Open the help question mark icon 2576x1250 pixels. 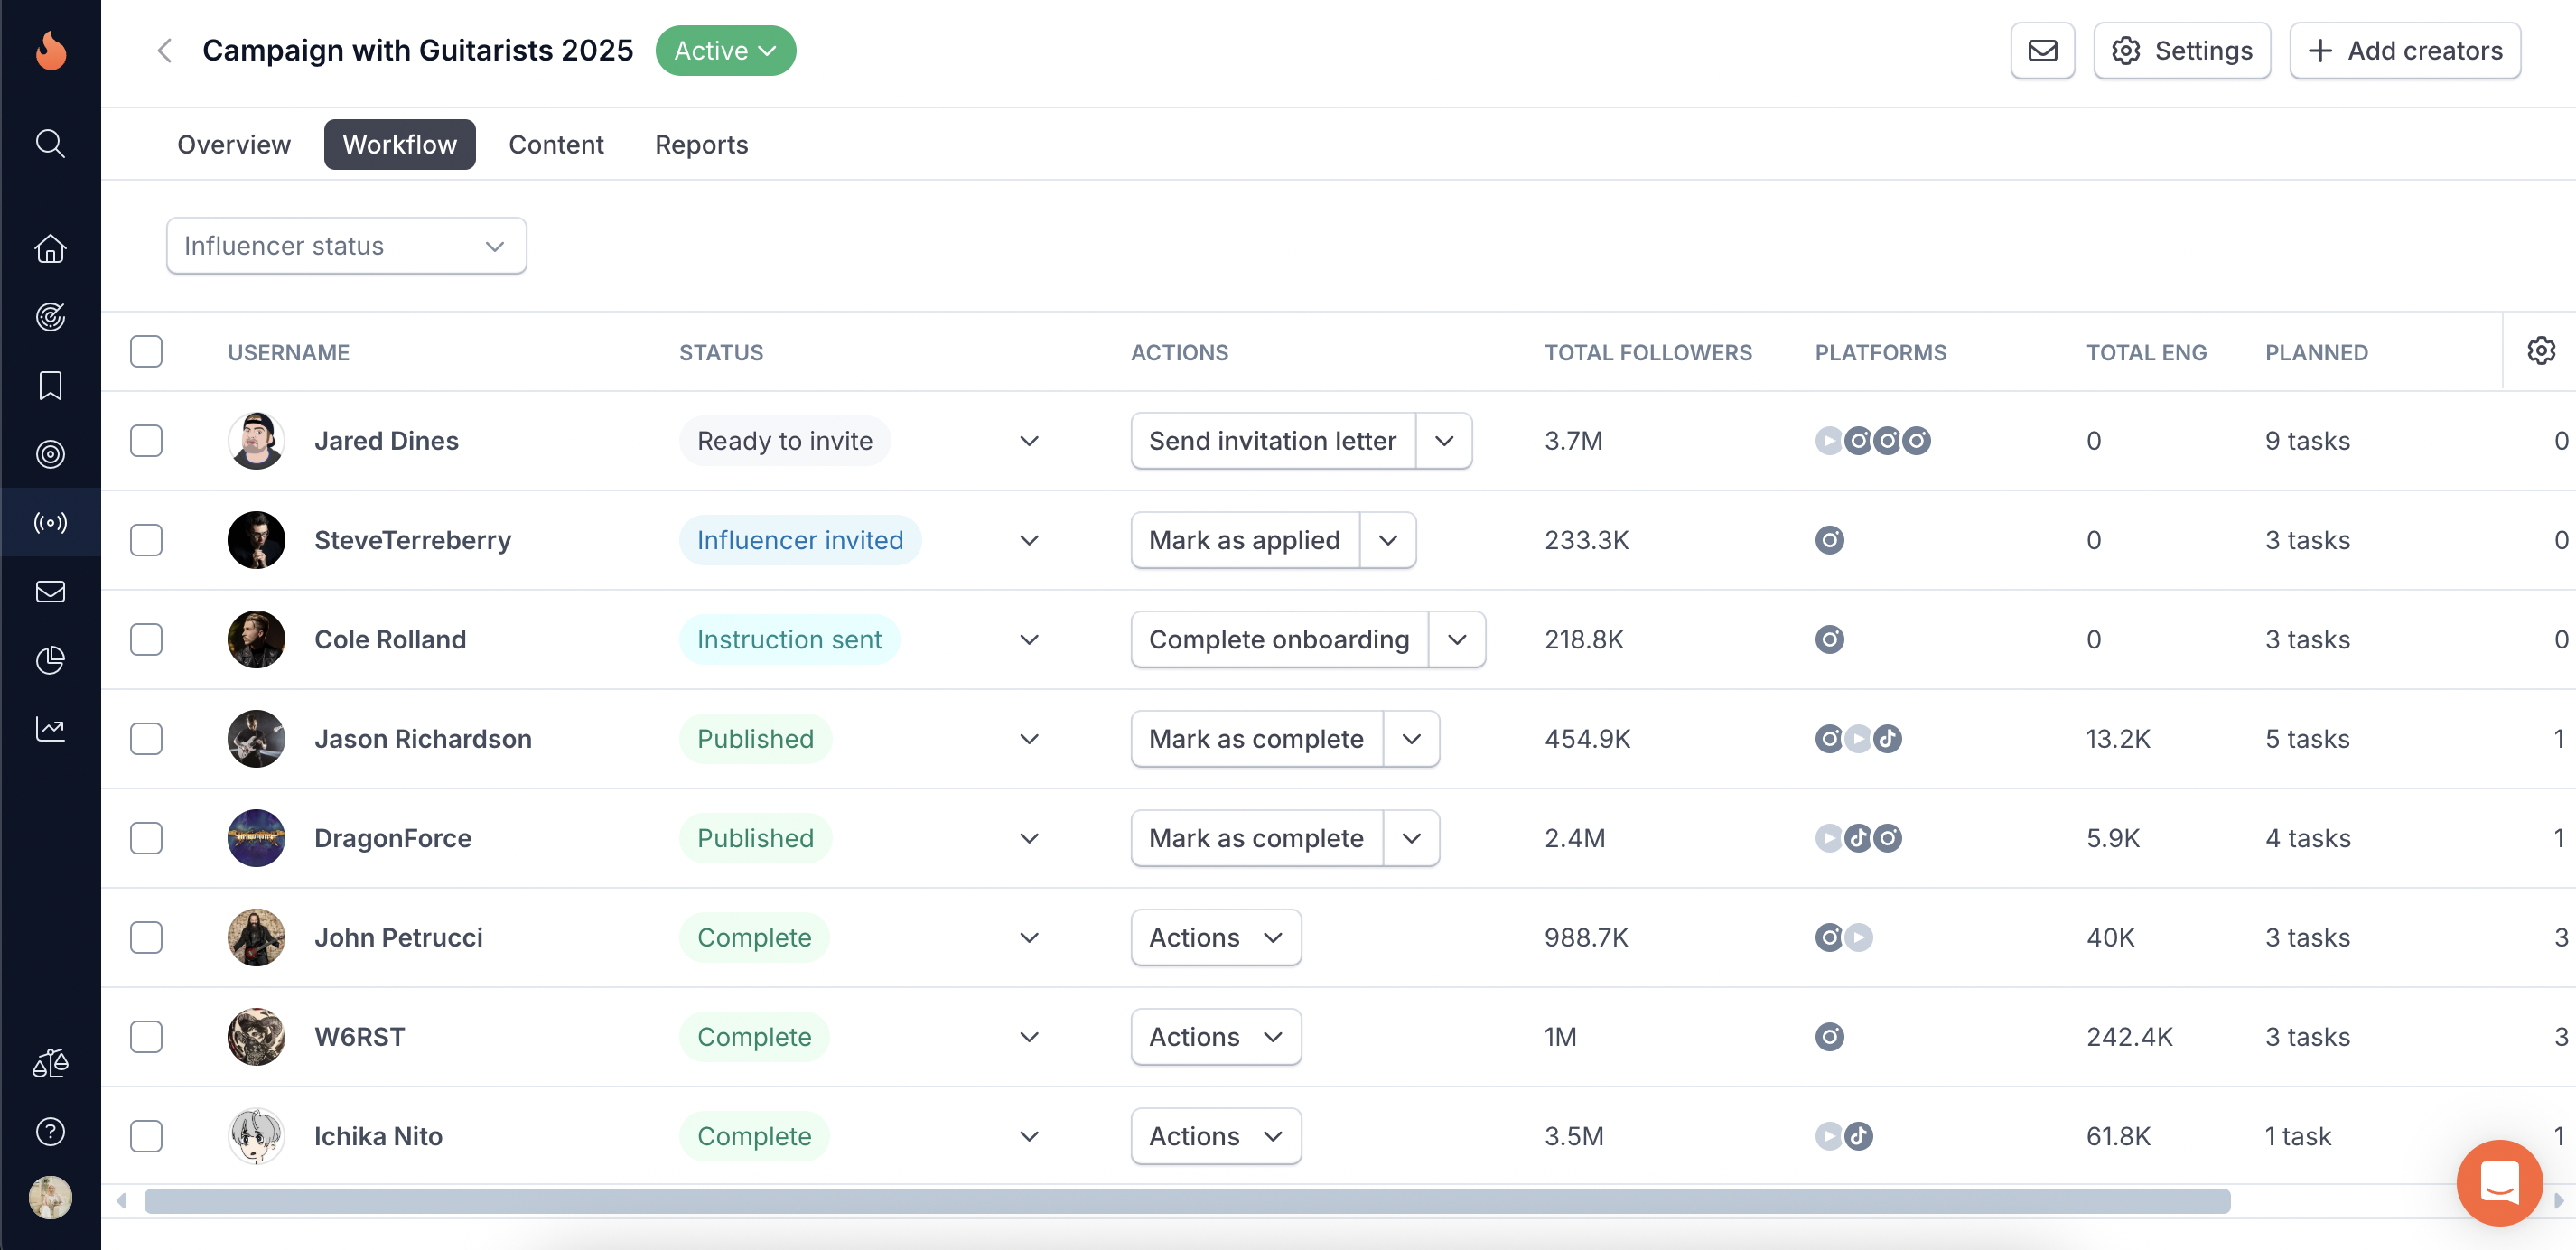click(50, 1131)
